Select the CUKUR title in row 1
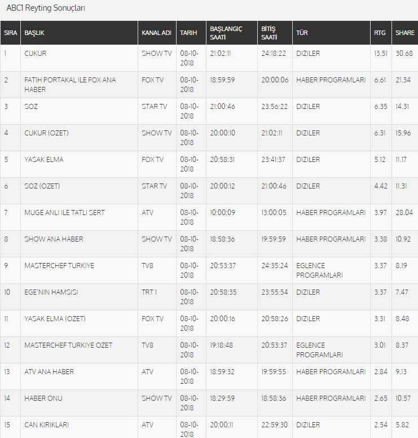This screenshot has width=418, height=438. tap(35, 54)
